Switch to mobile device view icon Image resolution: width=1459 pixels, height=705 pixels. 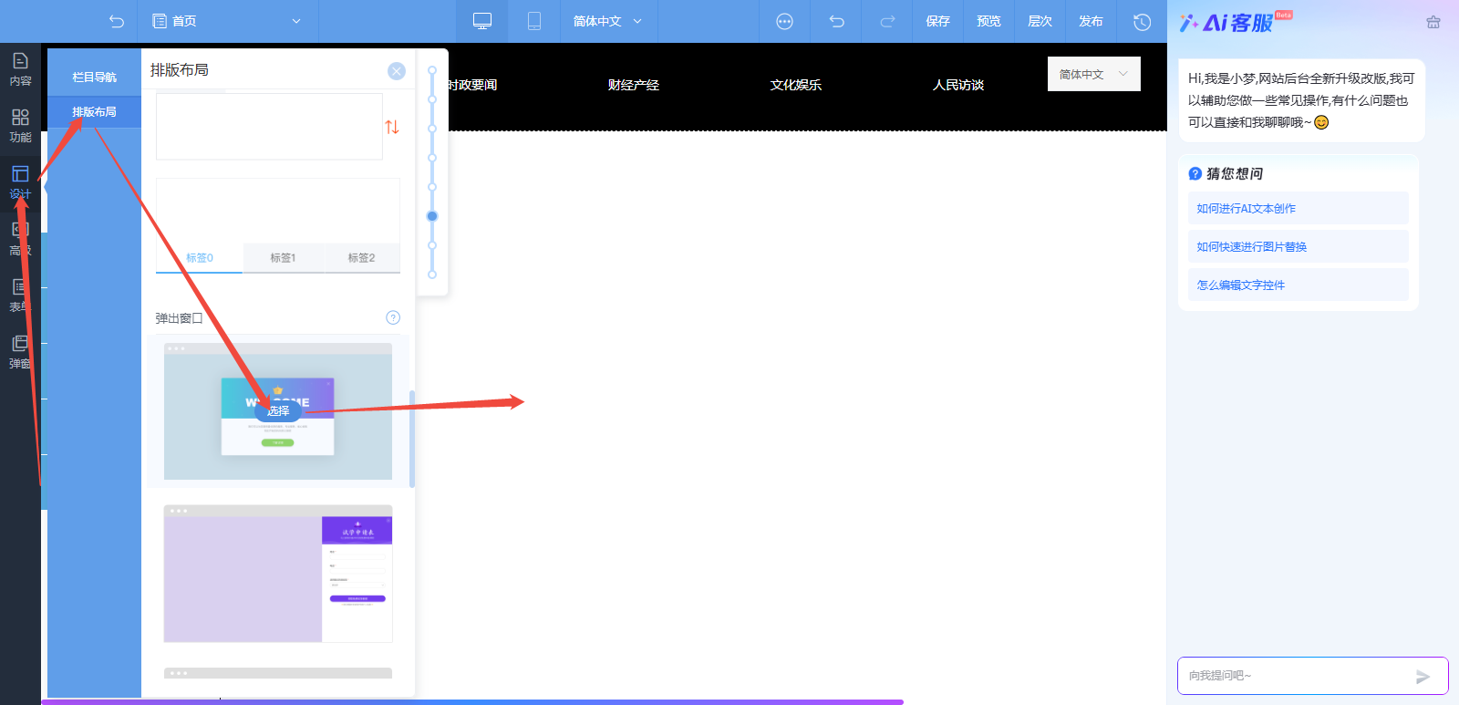[x=534, y=21]
